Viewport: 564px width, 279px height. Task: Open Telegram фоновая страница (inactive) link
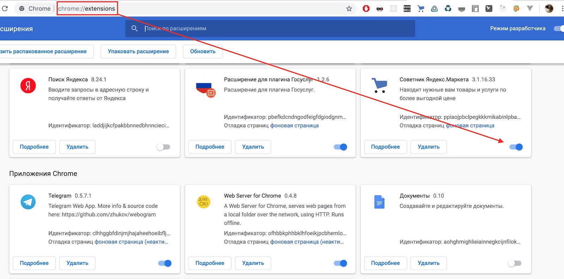(x=131, y=242)
